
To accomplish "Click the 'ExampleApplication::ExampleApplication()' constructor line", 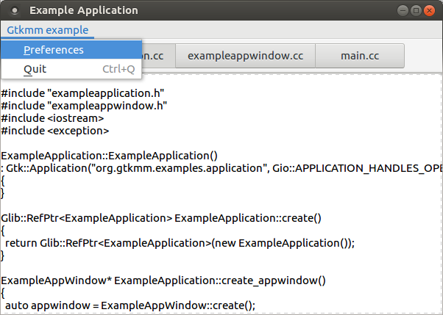I will [110, 156].
